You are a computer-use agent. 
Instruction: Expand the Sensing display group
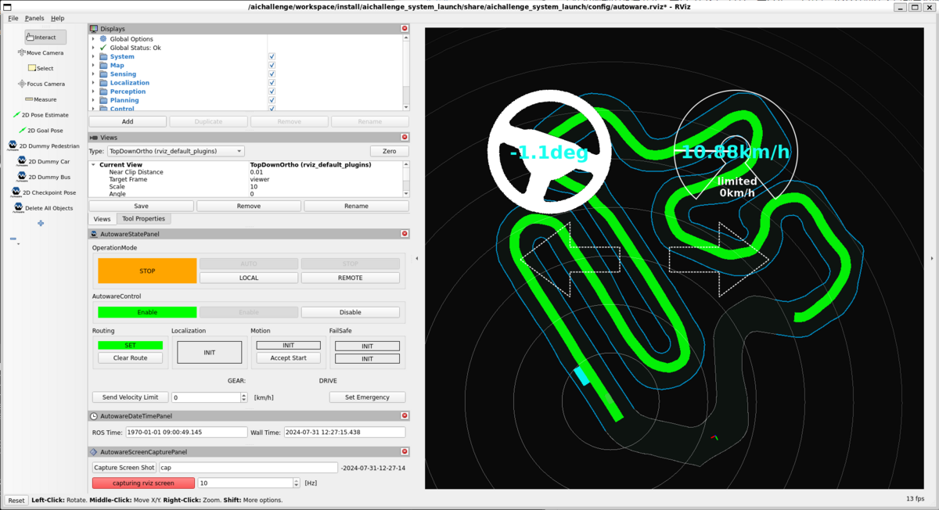point(93,74)
